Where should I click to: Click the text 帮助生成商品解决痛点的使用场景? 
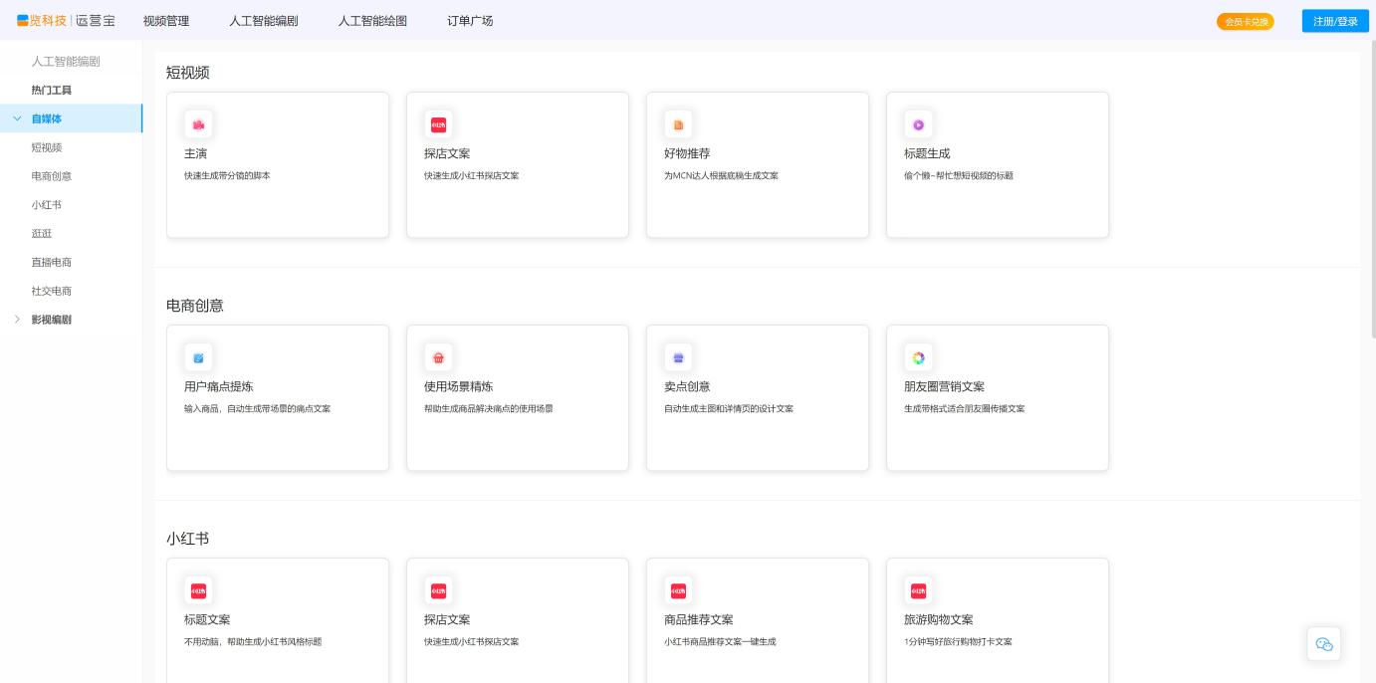[489, 408]
